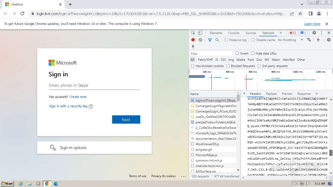Check 3rd-party requests option
333x187 pixels.
[x=259, y=66]
